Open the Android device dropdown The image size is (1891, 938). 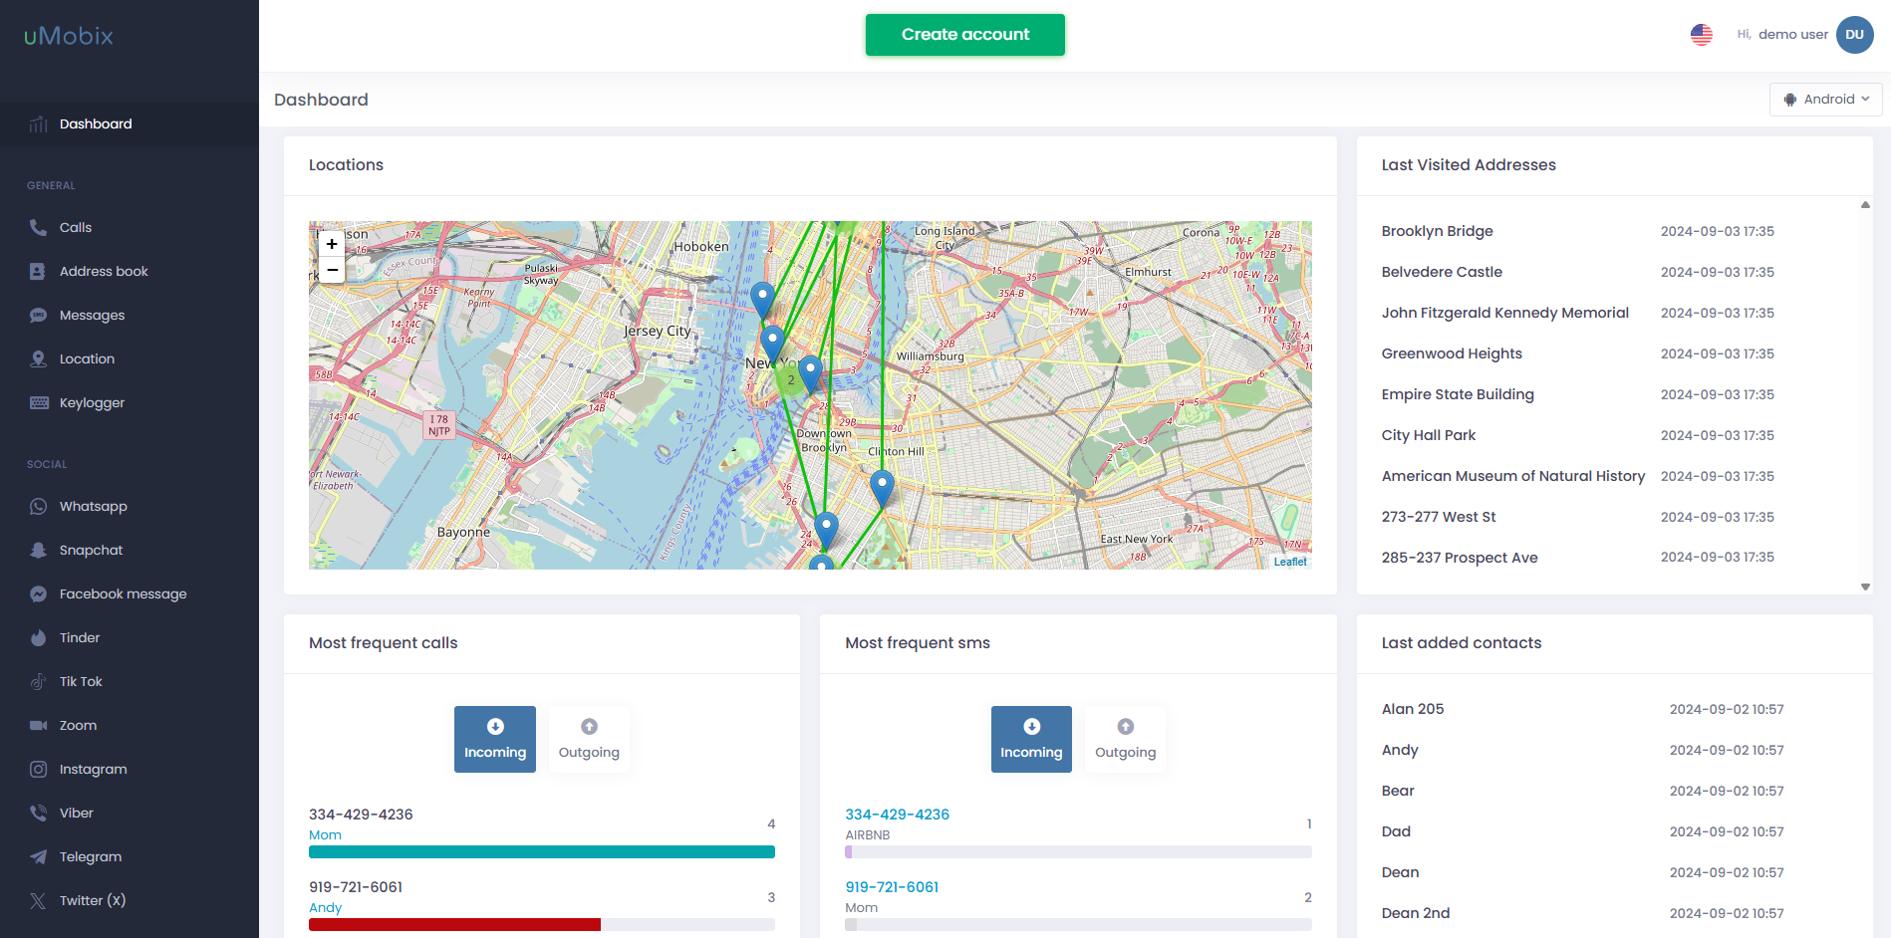click(1825, 100)
